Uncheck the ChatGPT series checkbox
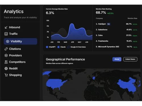Screen dimensions: 142x106 pyautogui.click(x=47, y=47)
